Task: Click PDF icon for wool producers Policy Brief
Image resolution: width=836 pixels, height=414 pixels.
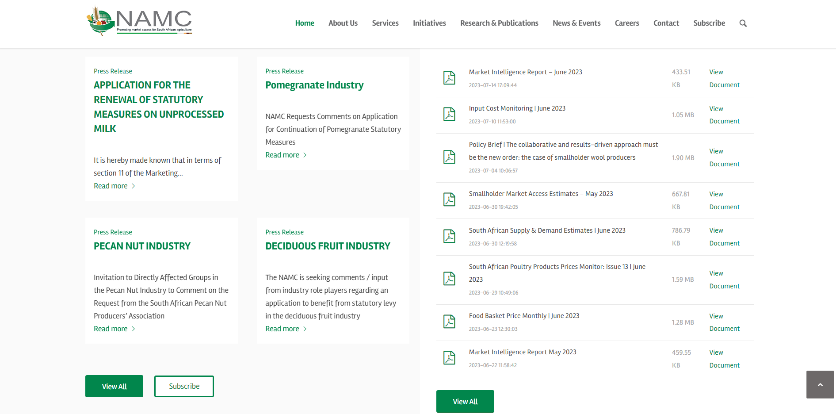Action: 449,157
